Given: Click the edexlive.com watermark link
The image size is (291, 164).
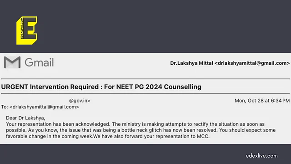Looking at the screenshot, I should click(262, 156).
